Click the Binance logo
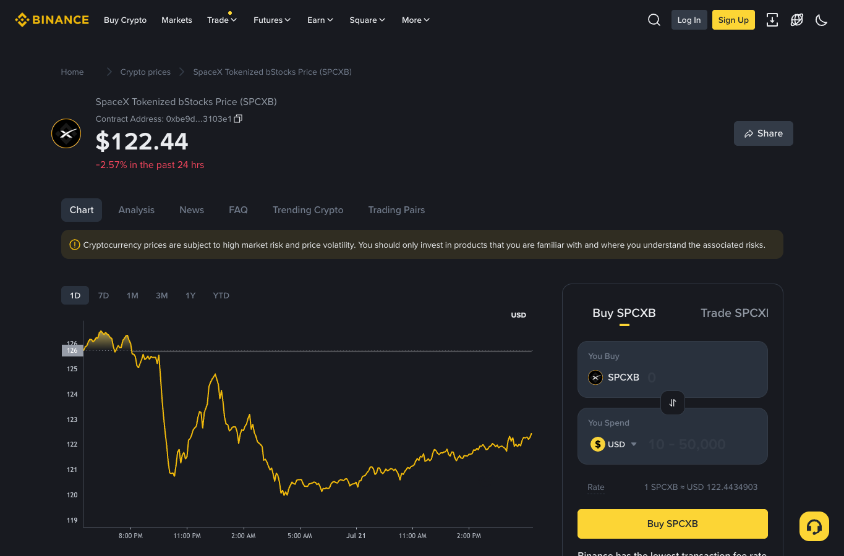Viewport: 844px width, 556px height. pyautogui.click(x=52, y=20)
